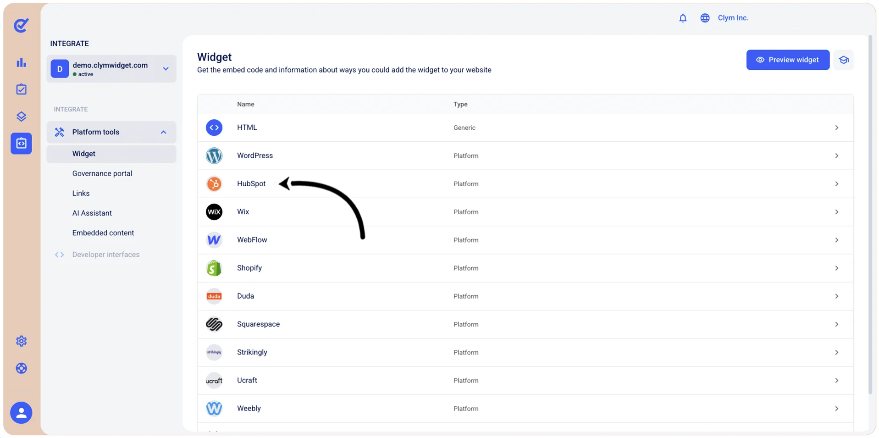Image resolution: width=879 pixels, height=438 pixels.
Task: Click the WebFlow logo icon
Action: [x=214, y=240]
